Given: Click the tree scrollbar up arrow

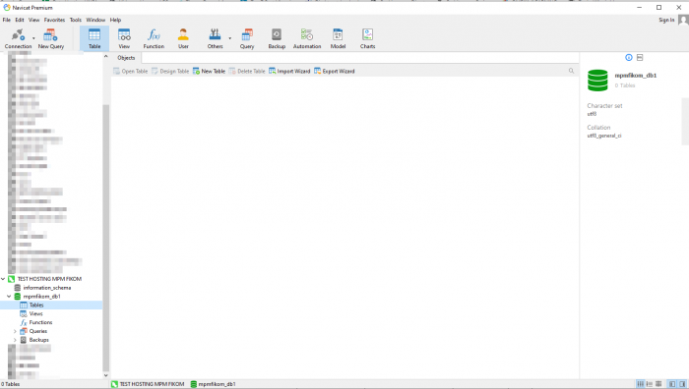Looking at the screenshot, I should pos(105,56).
